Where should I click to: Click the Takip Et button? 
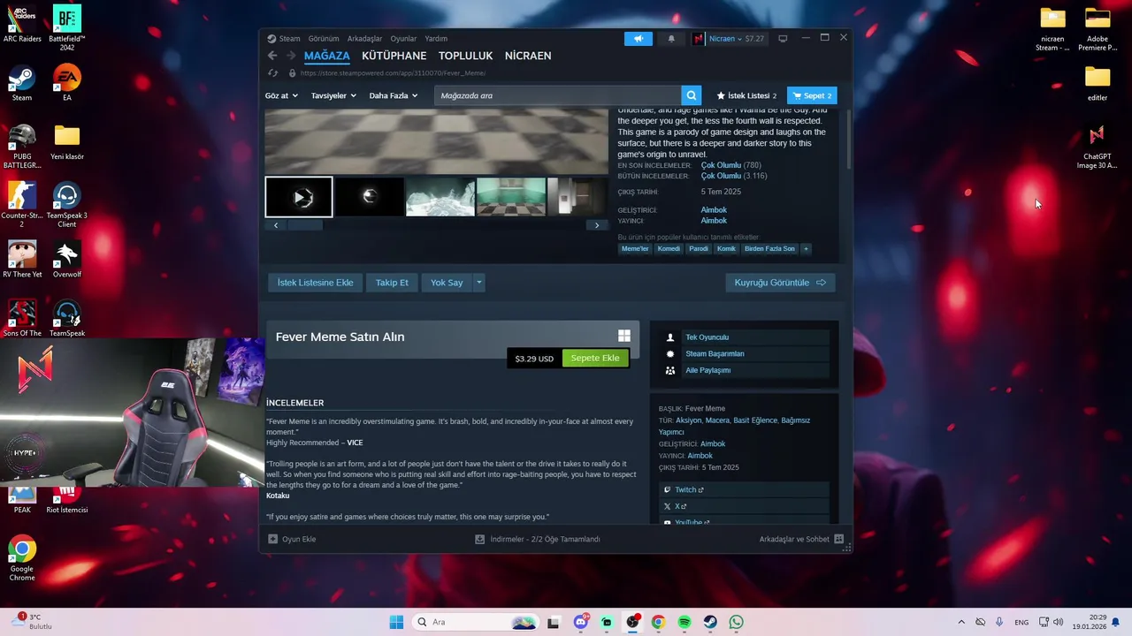pyautogui.click(x=392, y=283)
